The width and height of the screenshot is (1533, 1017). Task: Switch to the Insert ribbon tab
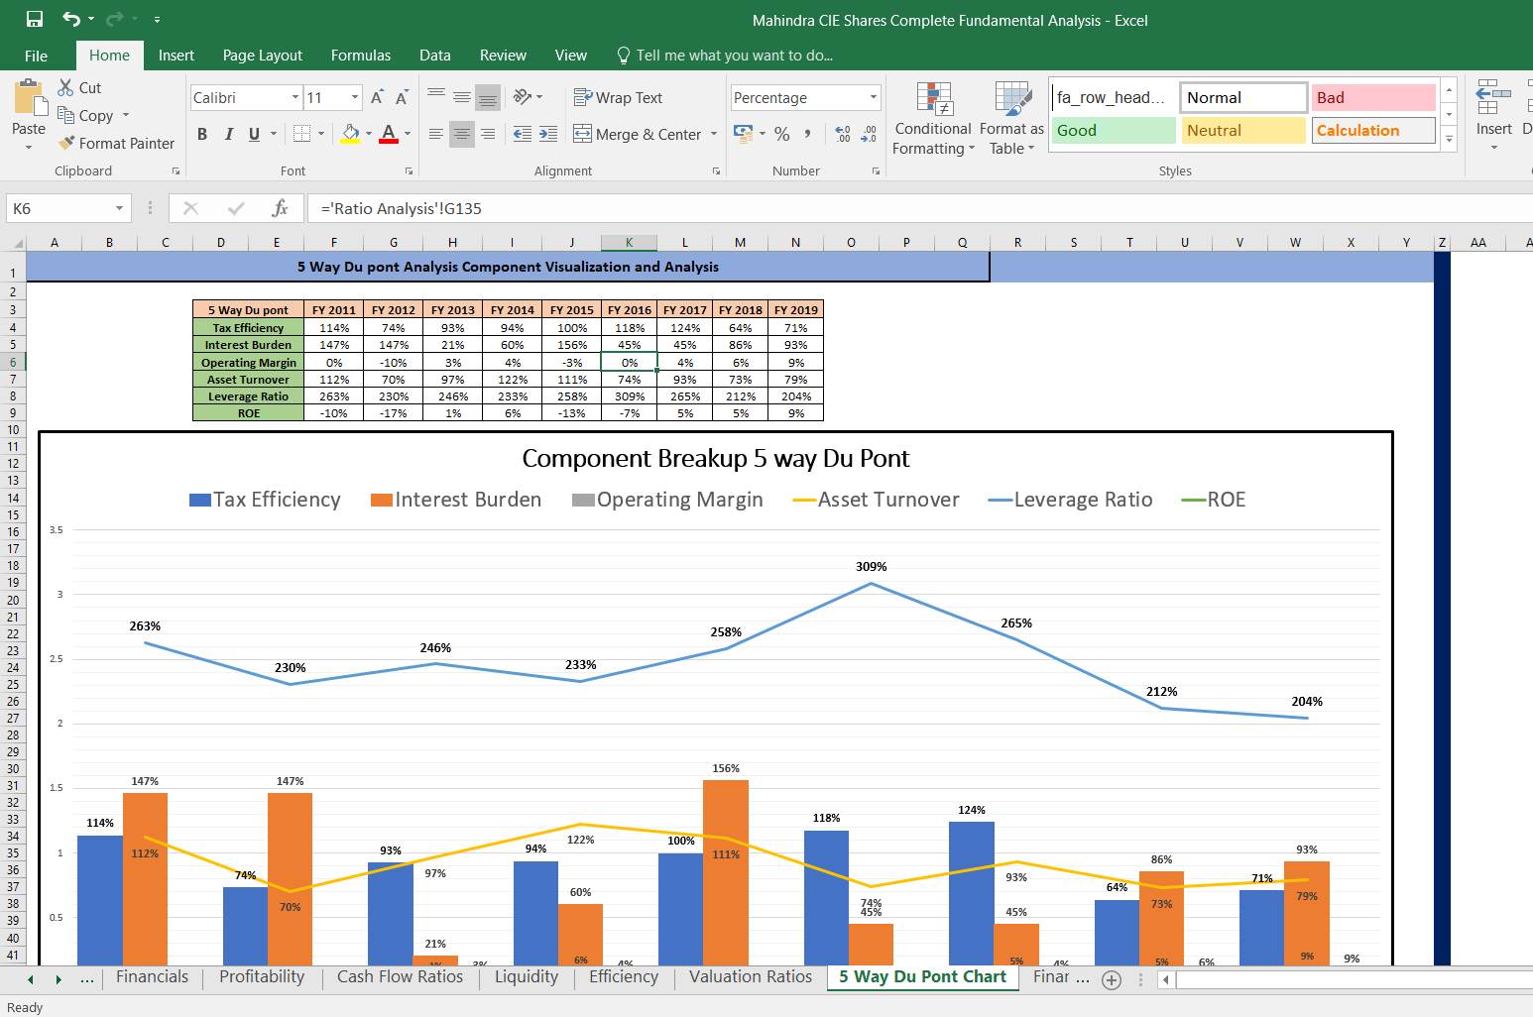(177, 56)
